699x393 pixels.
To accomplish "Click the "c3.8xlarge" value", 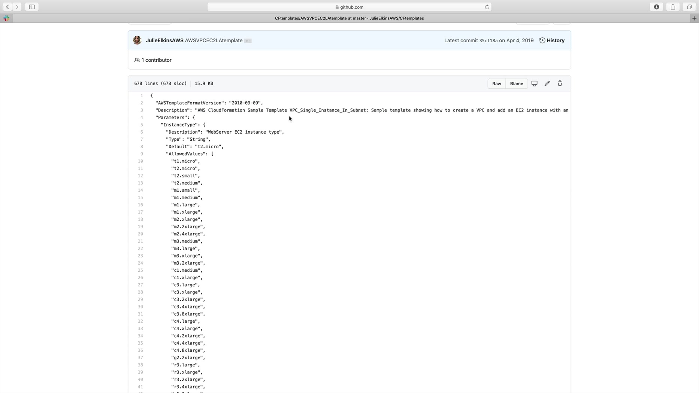I will coord(188,314).
